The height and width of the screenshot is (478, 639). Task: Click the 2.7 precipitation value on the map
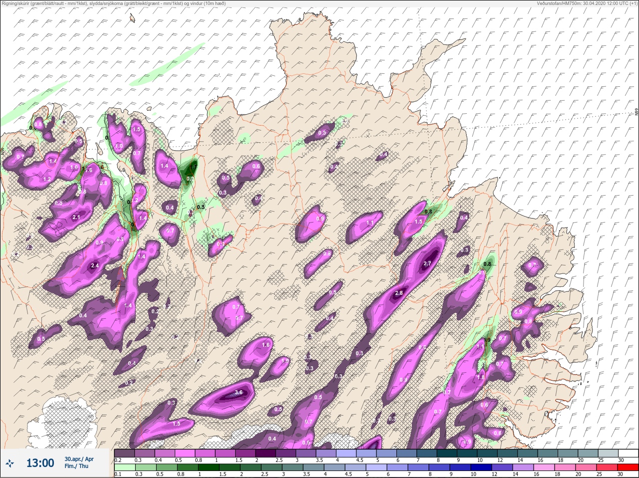427,263
